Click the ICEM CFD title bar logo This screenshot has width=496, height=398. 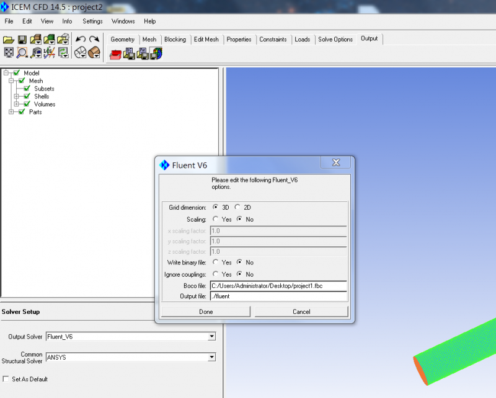(x=5, y=7)
